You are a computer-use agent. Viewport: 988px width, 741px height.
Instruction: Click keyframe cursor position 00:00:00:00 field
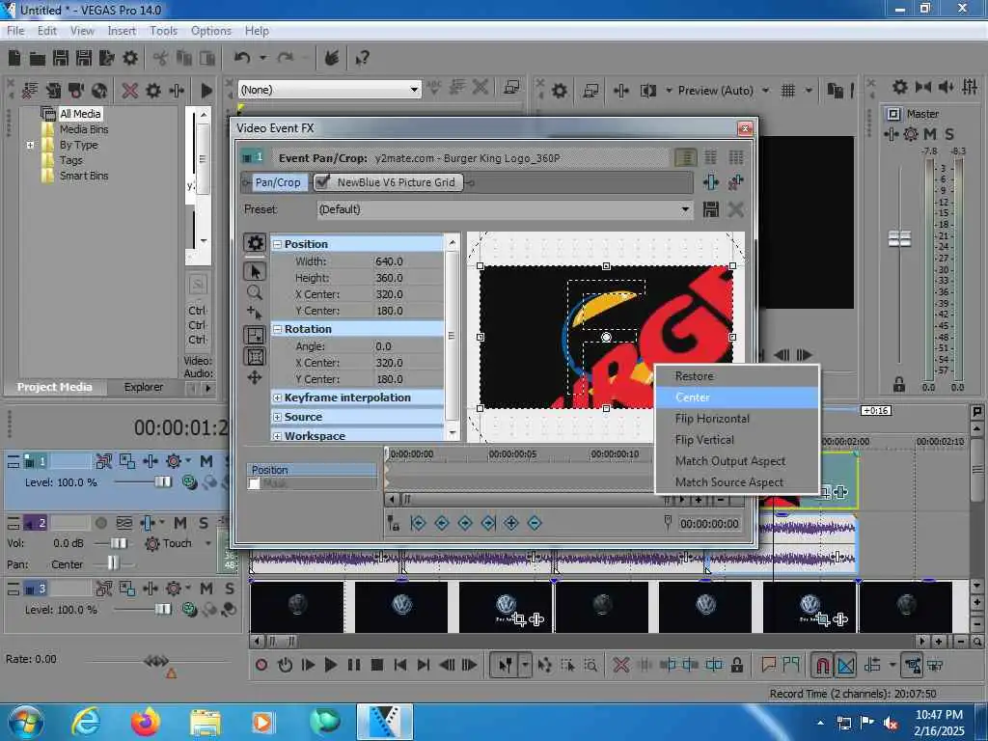click(709, 524)
